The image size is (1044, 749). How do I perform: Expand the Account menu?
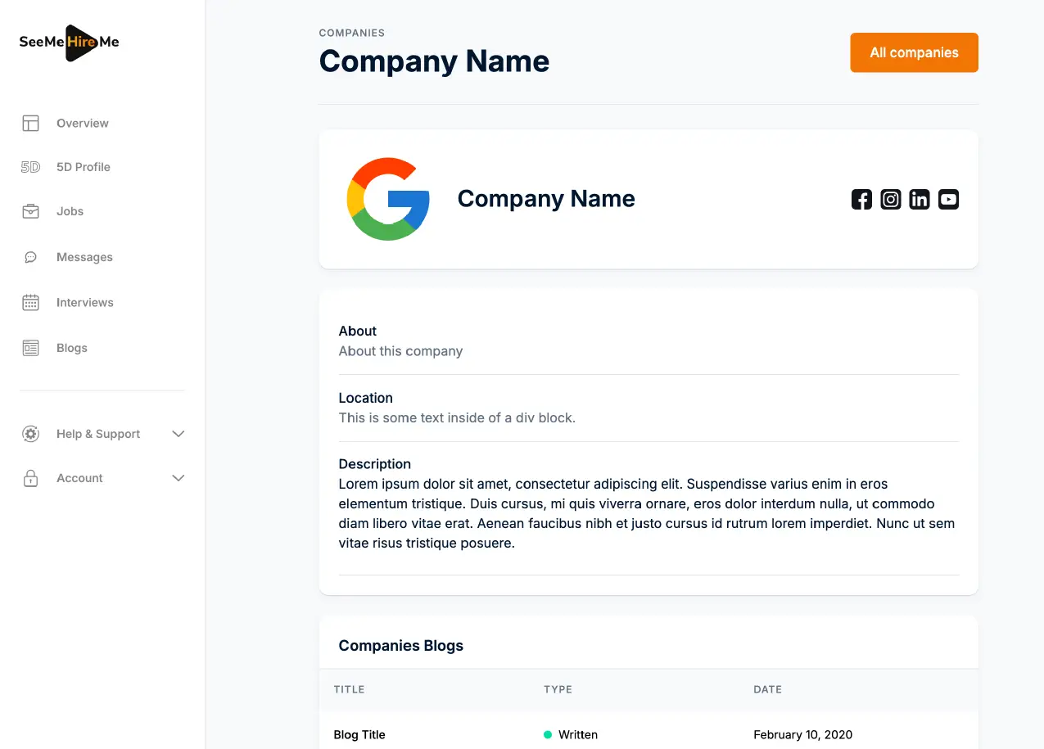179,478
